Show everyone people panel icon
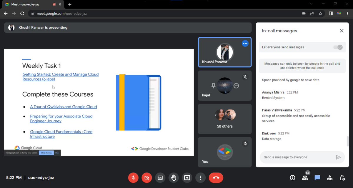The height and width of the screenshot is (188, 353). (x=305, y=178)
